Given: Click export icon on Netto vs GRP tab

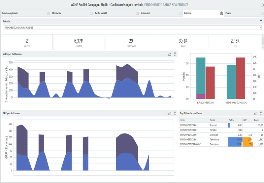Looking at the screenshot, I should pos(137,14).
